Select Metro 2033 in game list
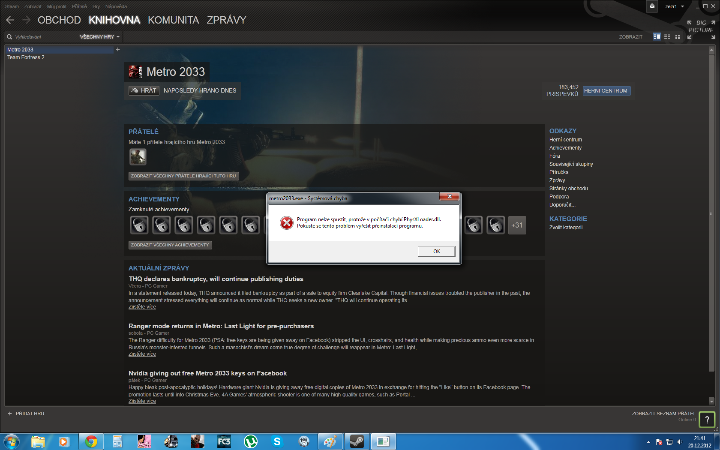720x450 pixels. 60,50
